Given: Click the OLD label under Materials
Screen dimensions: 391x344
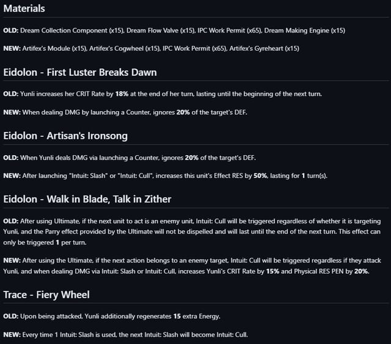Looking at the screenshot, I should point(11,31).
